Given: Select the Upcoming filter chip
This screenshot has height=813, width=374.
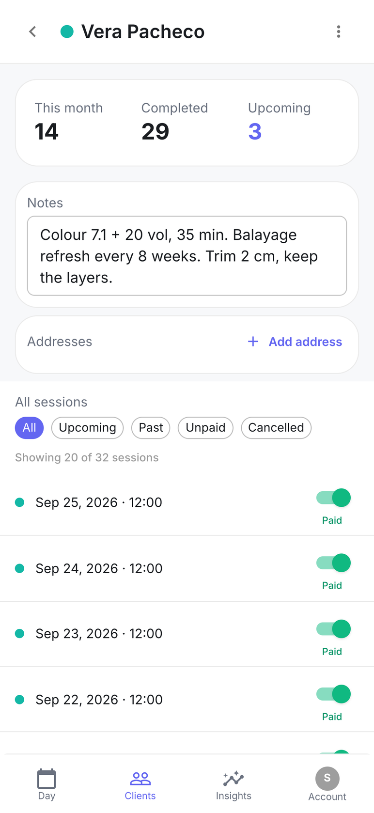Looking at the screenshot, I should [x=87, y=428].
